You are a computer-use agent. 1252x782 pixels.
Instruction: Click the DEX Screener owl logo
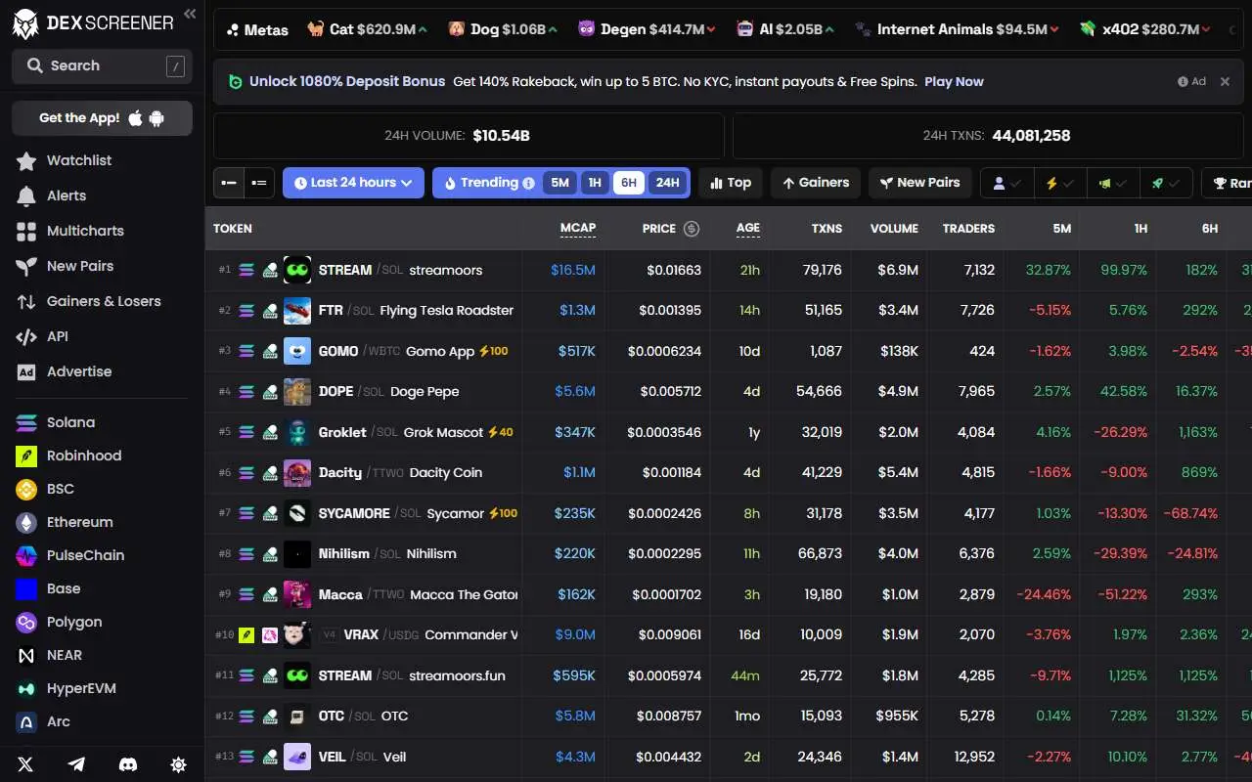(26, 22)
